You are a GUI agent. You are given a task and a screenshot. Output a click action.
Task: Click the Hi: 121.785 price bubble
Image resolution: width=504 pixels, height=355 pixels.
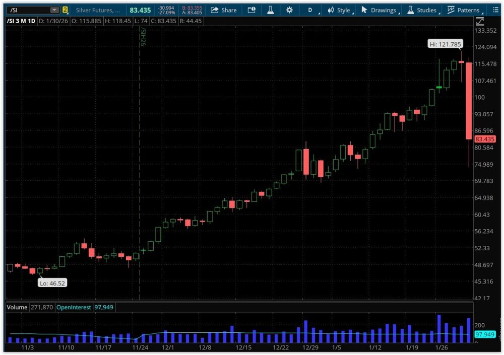click(x=445, y=44)
